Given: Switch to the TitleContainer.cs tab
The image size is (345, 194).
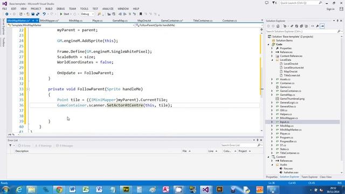Looking at the screenshot, I should (203, 20).
